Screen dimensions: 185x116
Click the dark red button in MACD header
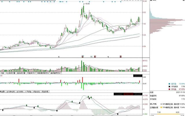(x=128, y=94)
